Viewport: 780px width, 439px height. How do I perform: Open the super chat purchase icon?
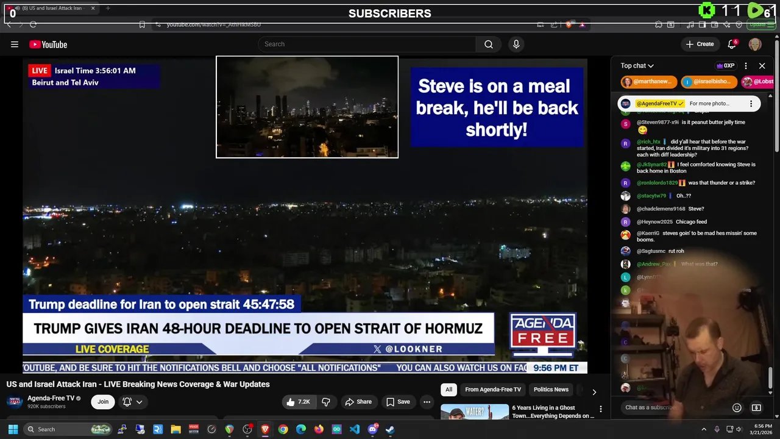point(756,407)
